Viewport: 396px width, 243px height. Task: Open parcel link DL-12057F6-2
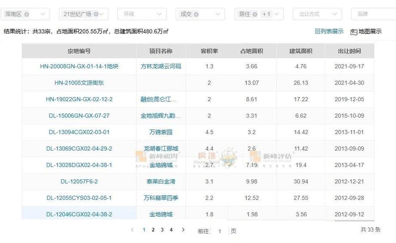pos(79,181)
